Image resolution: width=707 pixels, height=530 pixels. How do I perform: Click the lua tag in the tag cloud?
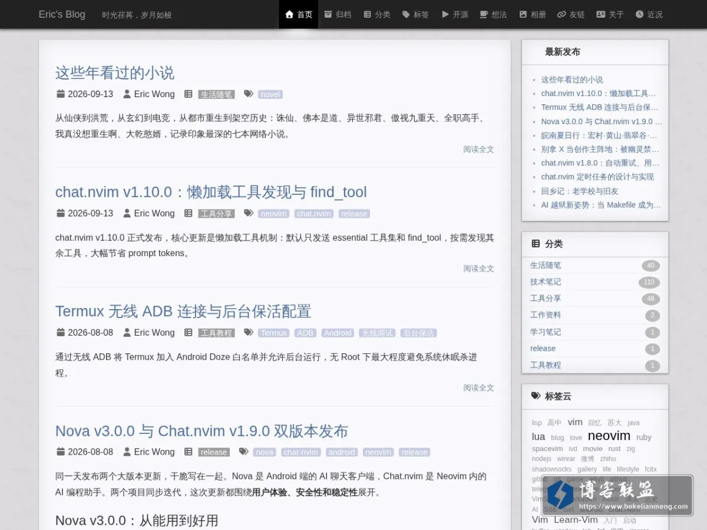coord(538,436)
